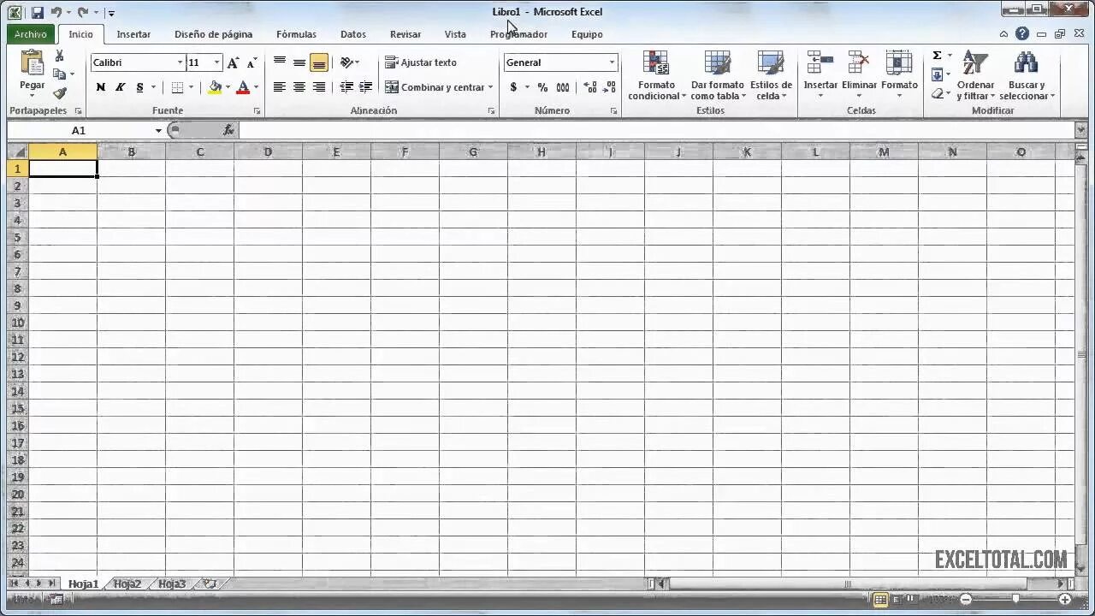
Task: Decrease decimal places
Action: point(609,87)
